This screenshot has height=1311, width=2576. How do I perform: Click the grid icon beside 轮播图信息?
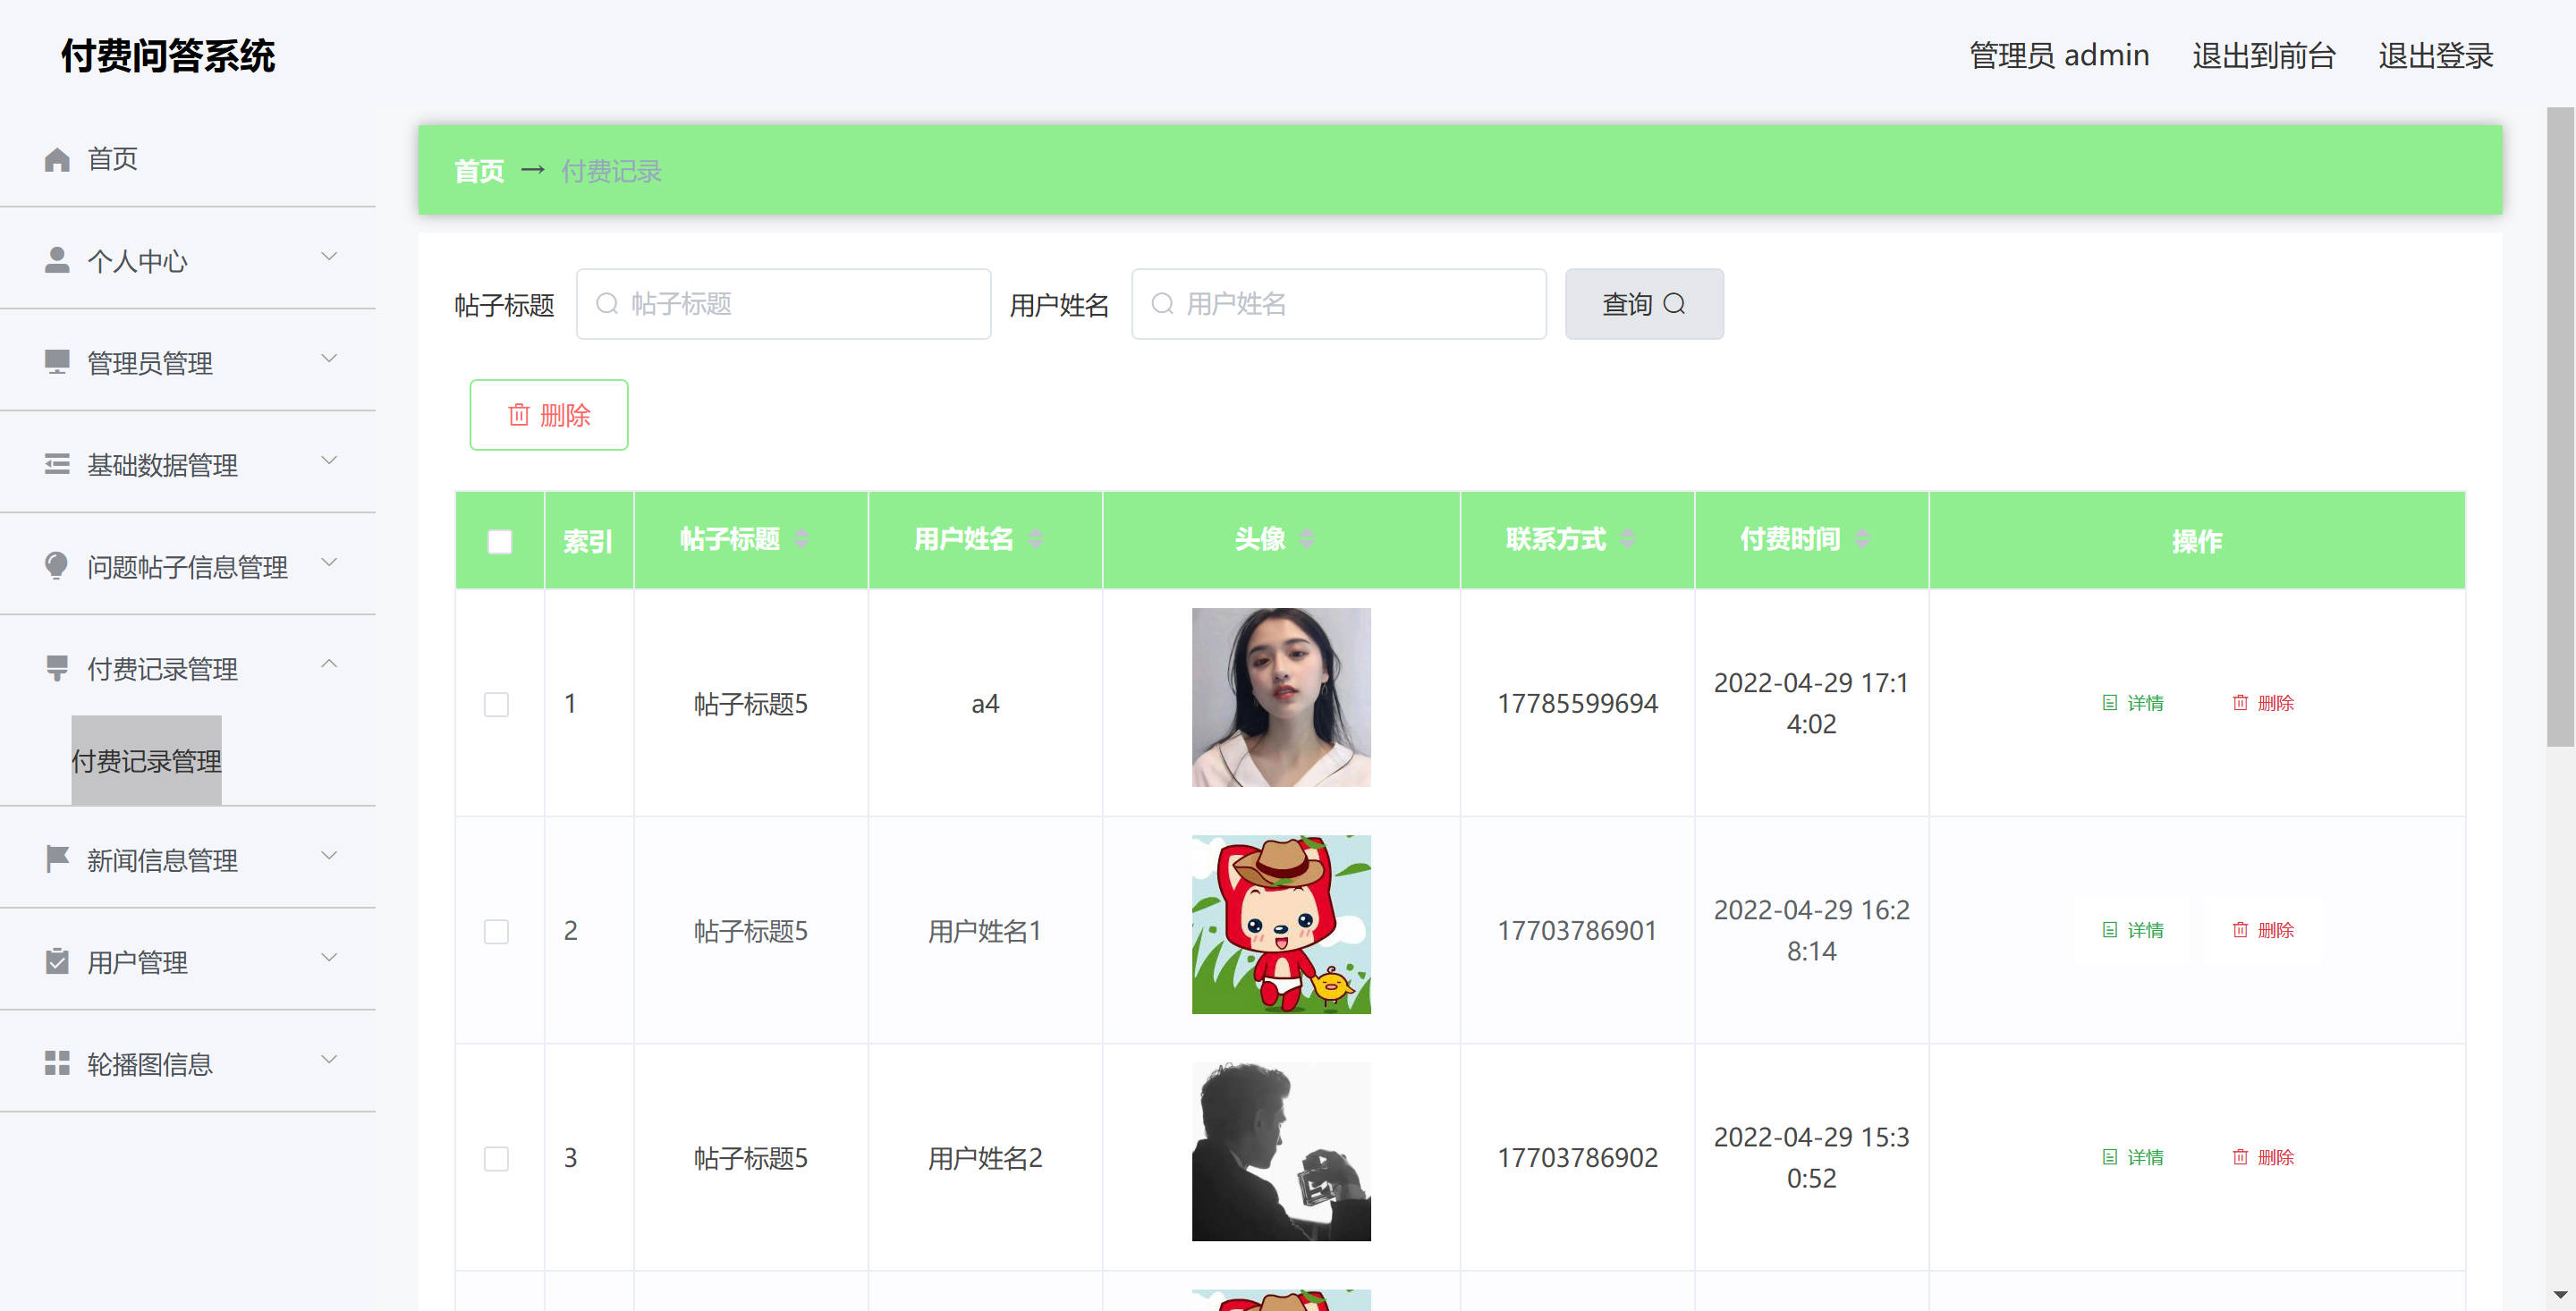tap(57, 1063)
